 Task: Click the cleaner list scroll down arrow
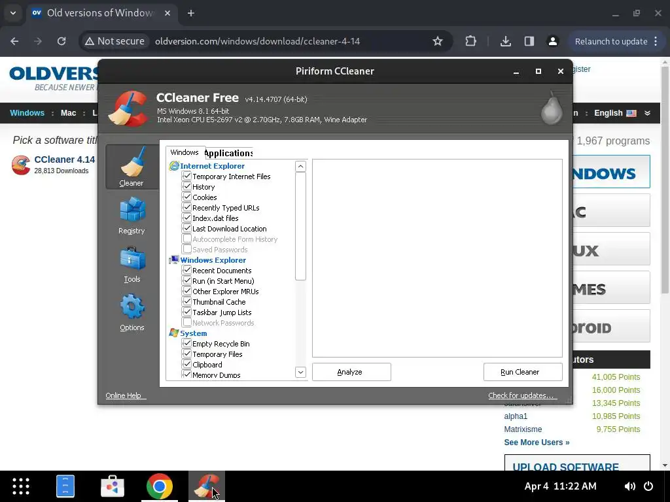(300, 372)
